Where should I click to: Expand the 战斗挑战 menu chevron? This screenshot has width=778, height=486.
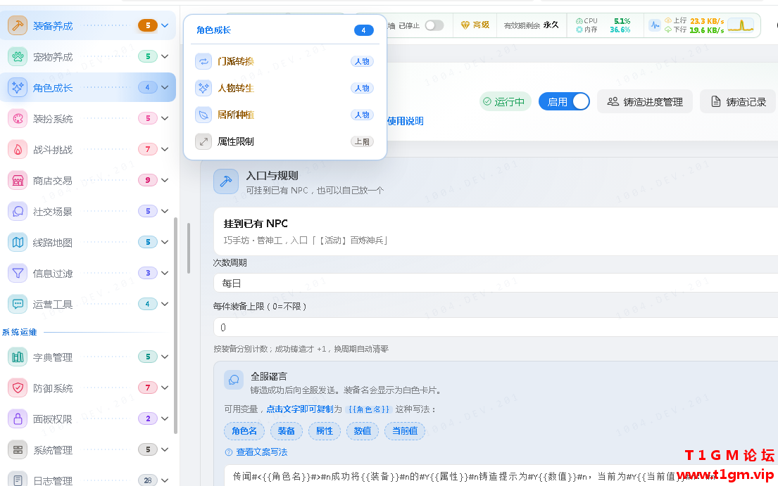point(165,149)
